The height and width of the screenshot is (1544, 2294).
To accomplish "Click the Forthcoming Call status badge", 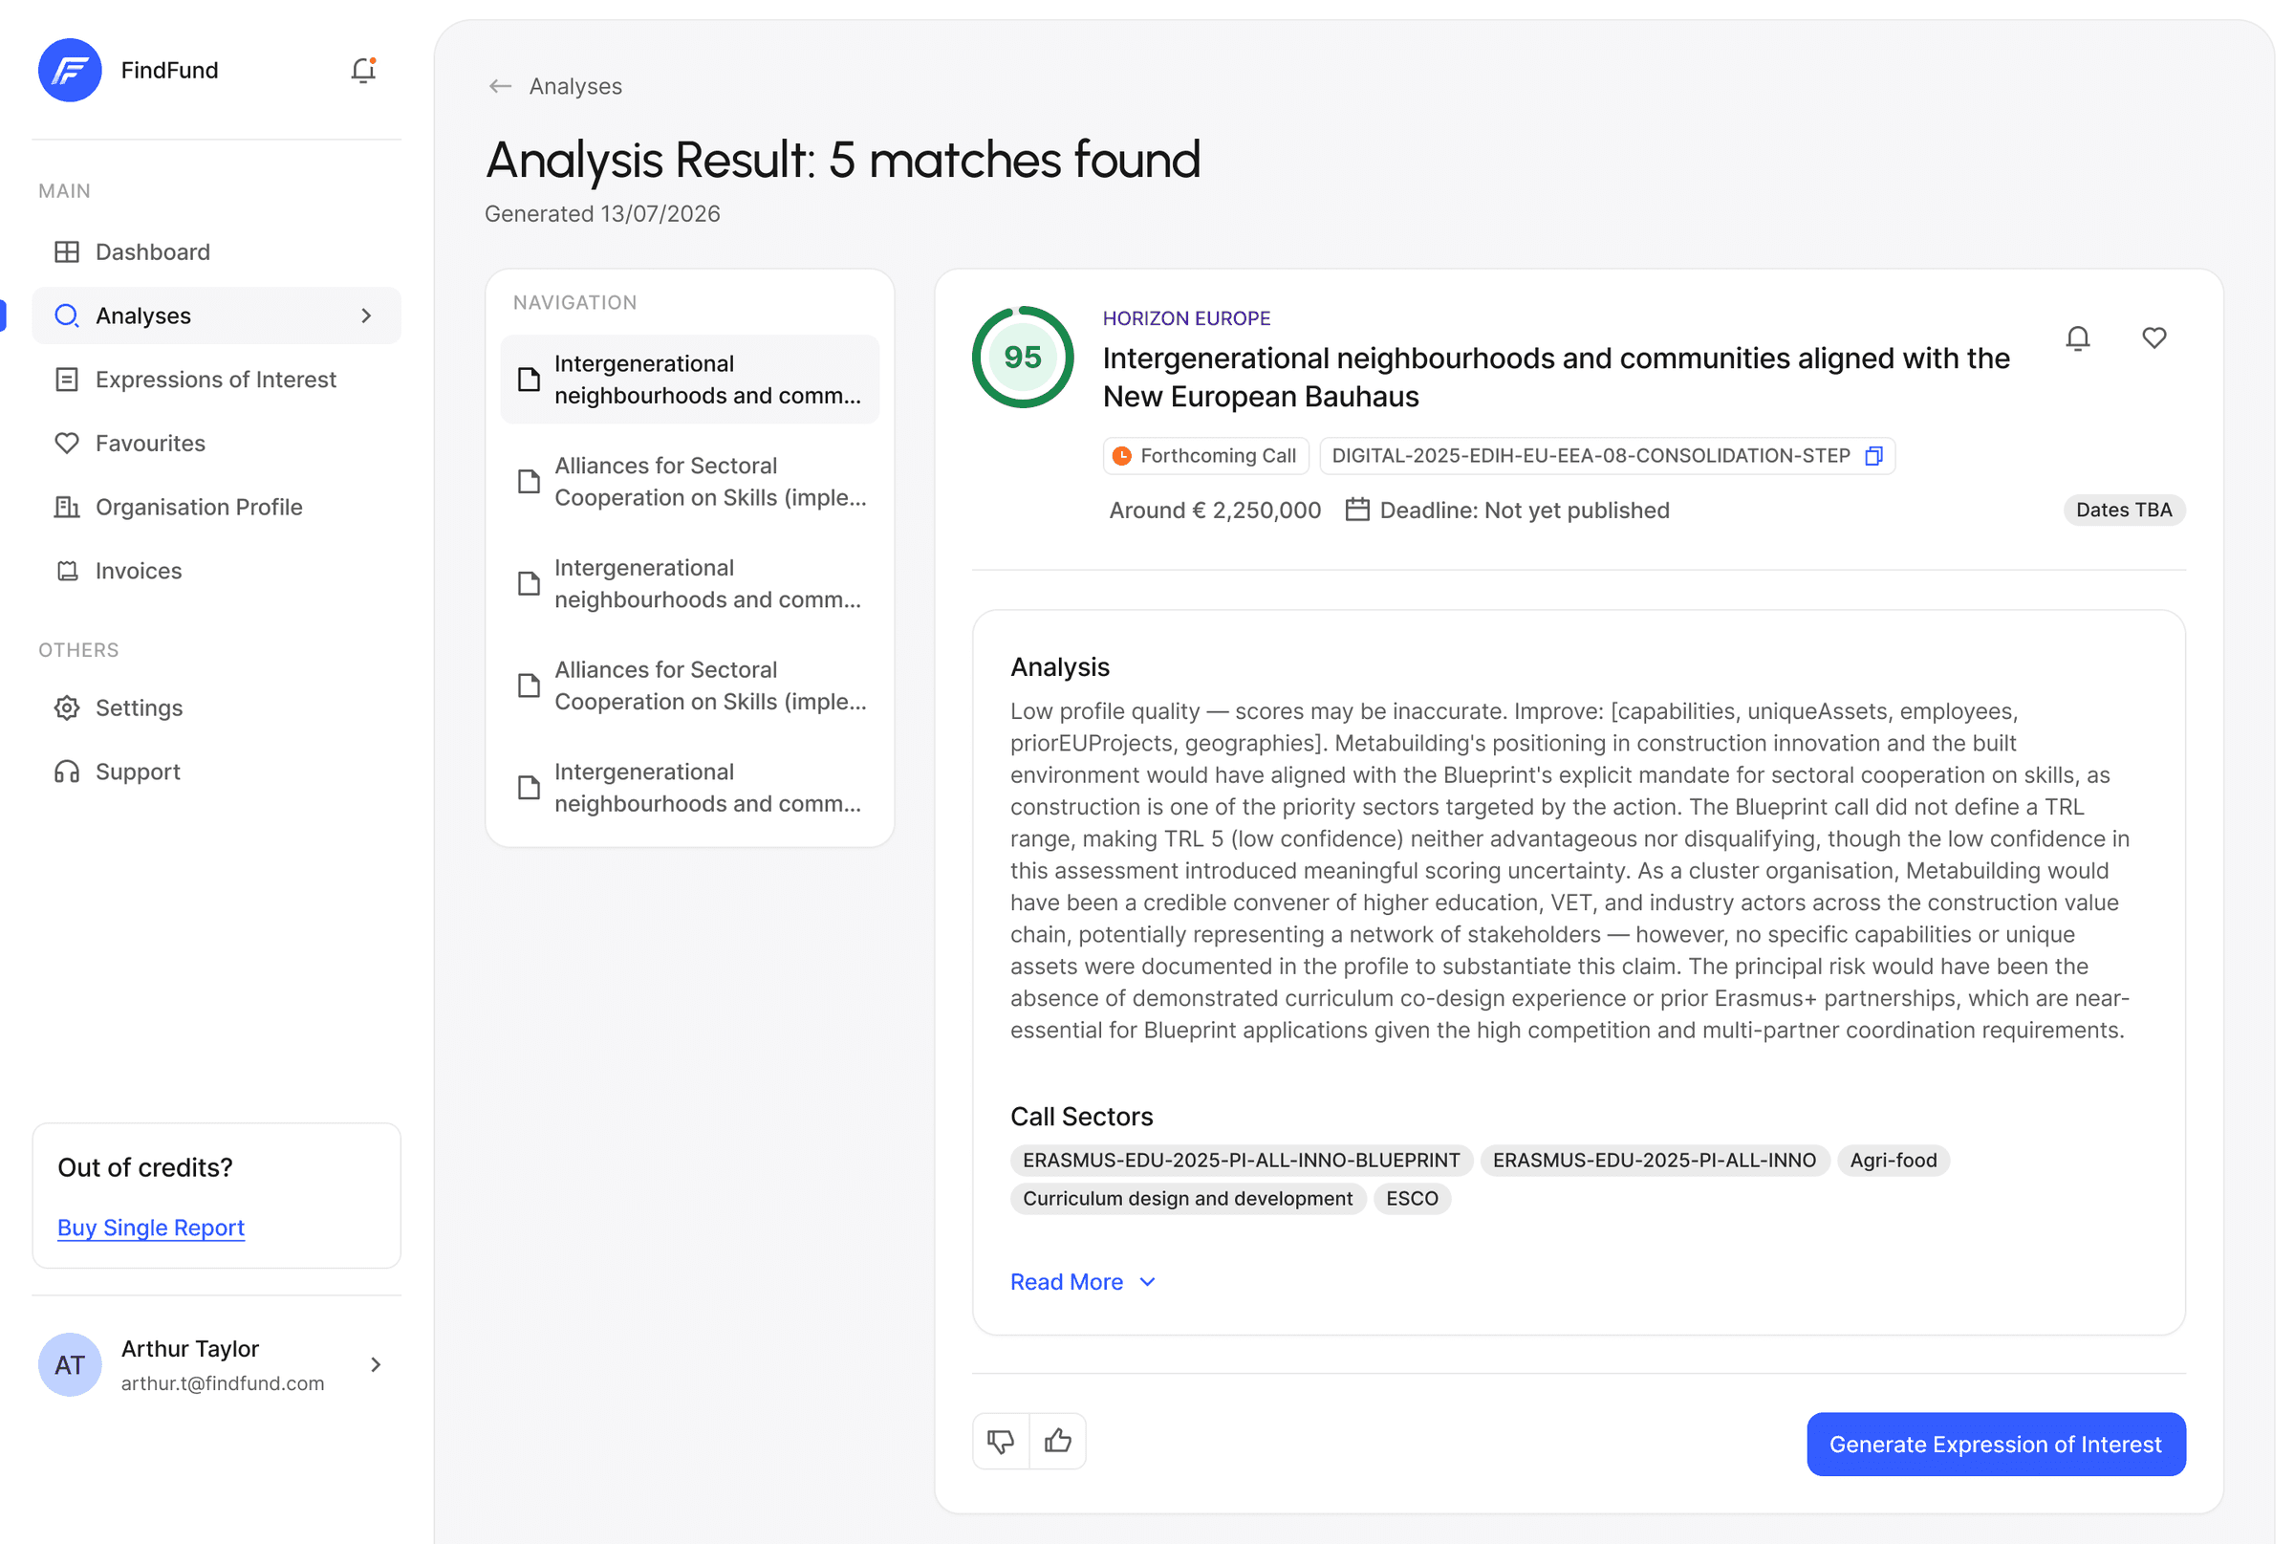I will click(x=1205, y=456).
